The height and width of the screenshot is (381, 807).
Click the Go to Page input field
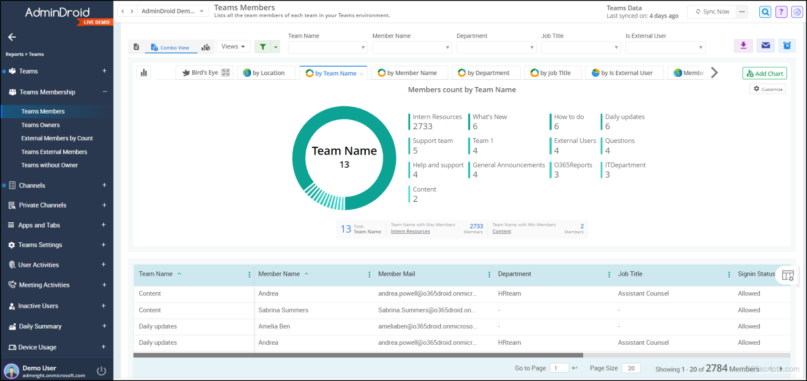click(559, 368)
